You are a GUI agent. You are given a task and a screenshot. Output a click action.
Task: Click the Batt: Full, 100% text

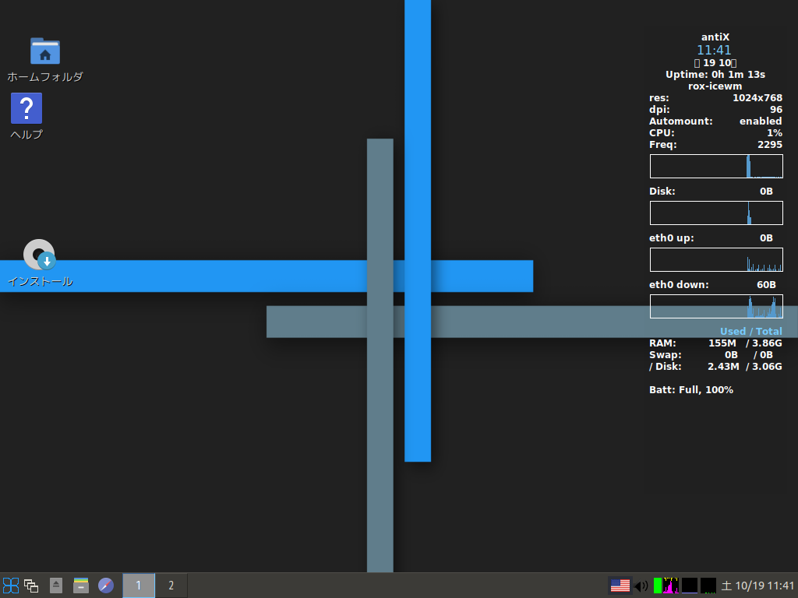691,390
